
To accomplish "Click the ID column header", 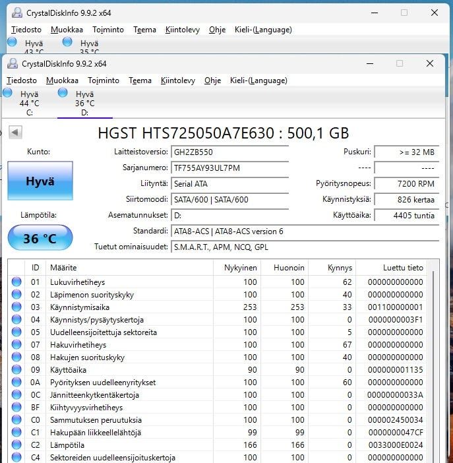I will (x=35, y=268).
